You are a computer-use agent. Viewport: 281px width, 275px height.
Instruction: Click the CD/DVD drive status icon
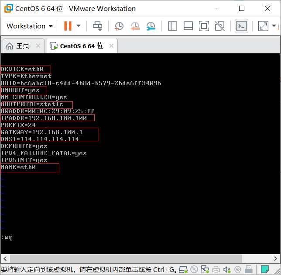[194, 269]
